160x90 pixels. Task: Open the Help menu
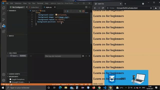tap(47, 3)
